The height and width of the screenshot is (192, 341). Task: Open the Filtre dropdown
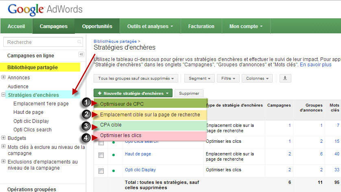(228, 78)
